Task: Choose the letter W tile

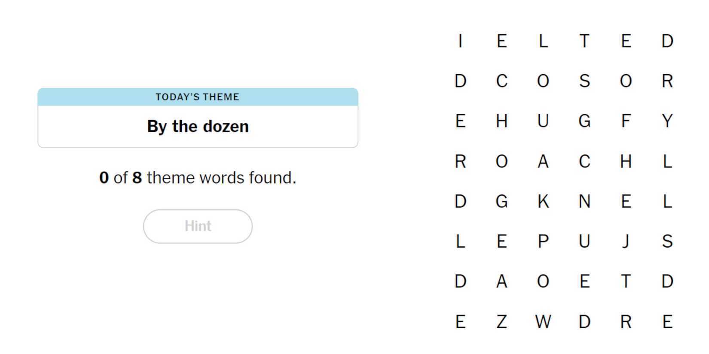Action: pyautogui.click(x=543, y=321)
